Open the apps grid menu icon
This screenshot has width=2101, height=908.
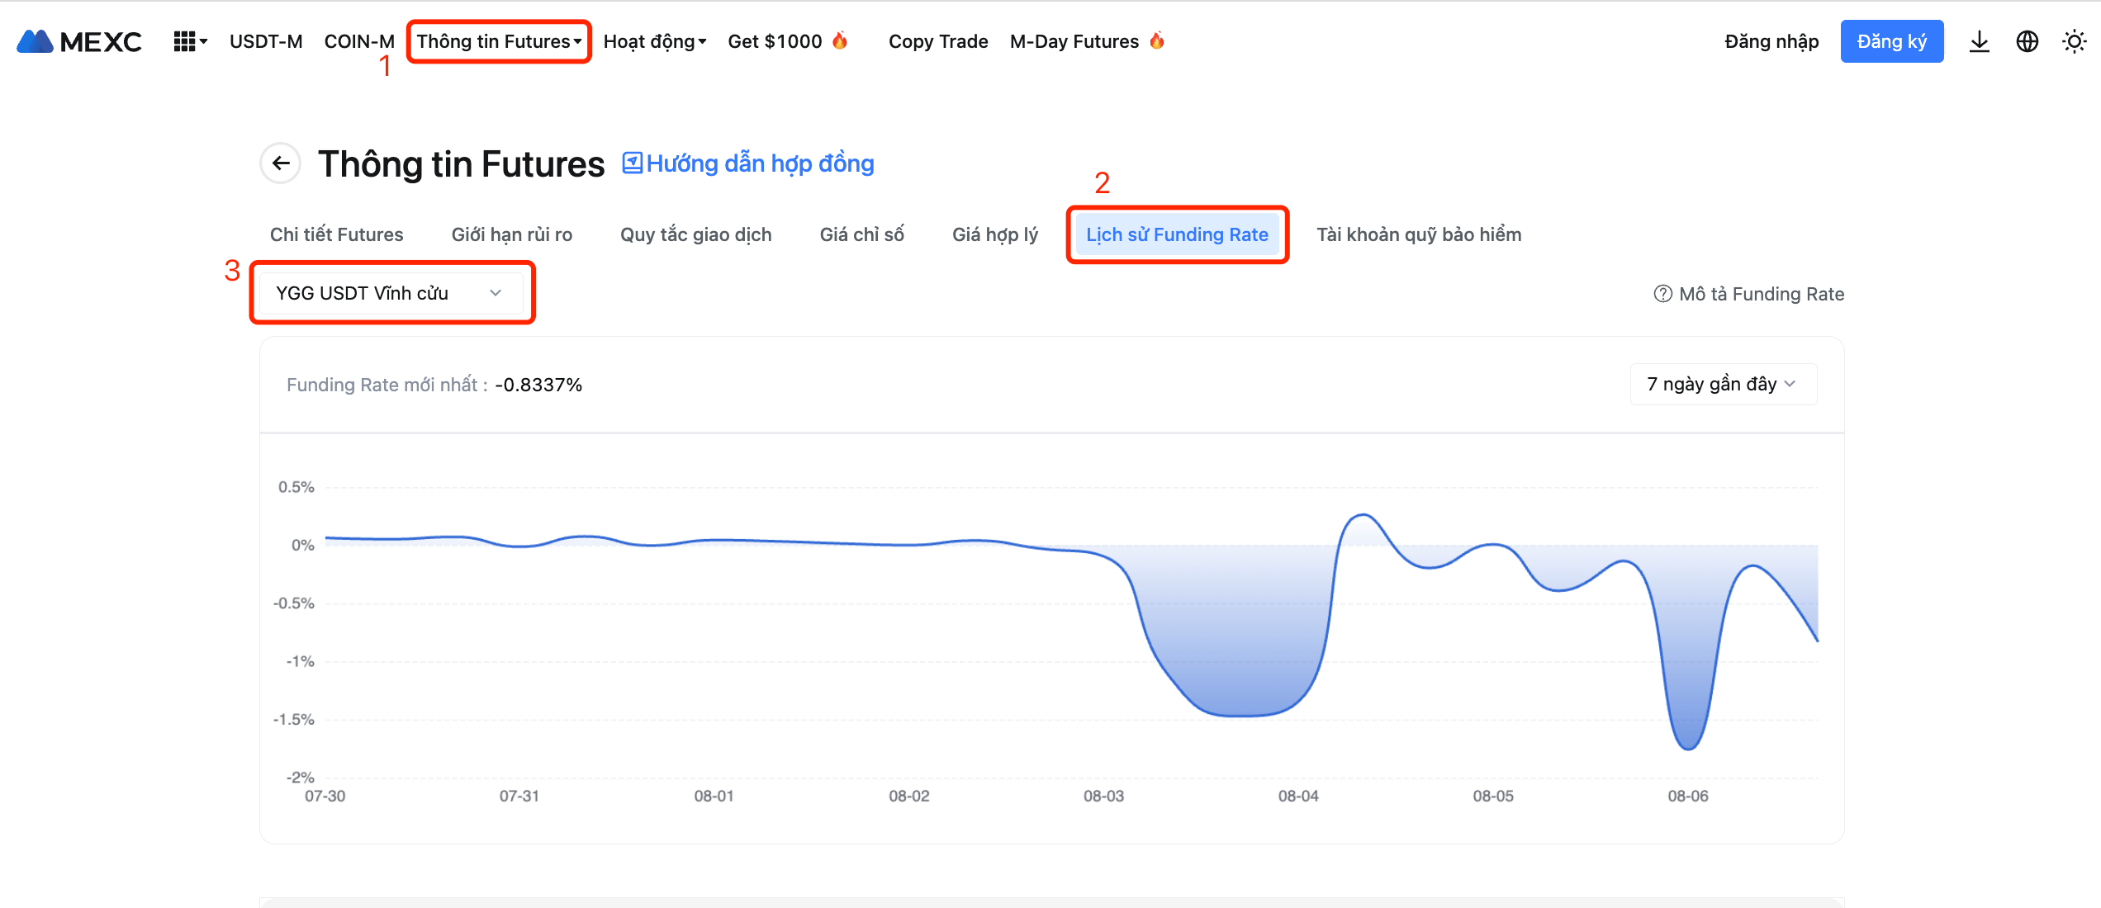click(184, 41)
